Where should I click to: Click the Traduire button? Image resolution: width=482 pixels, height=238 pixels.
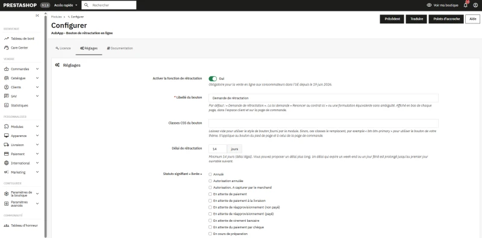click(x=416, y=19)
